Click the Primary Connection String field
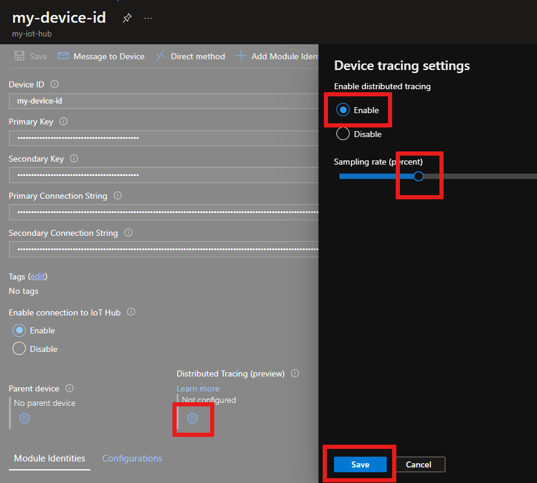 pos(162,212)
